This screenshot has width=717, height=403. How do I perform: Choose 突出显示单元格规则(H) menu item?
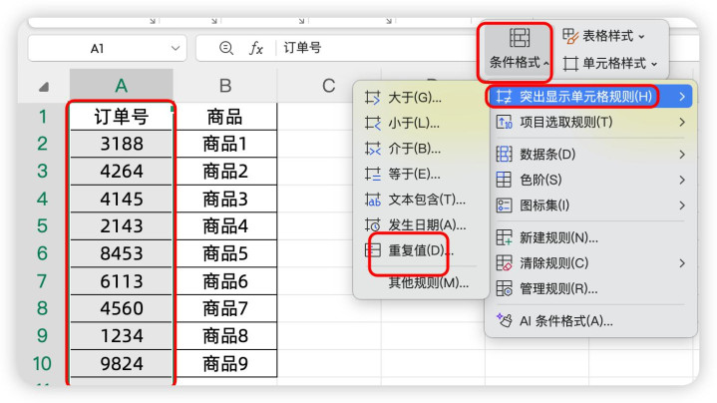[590, 97]
